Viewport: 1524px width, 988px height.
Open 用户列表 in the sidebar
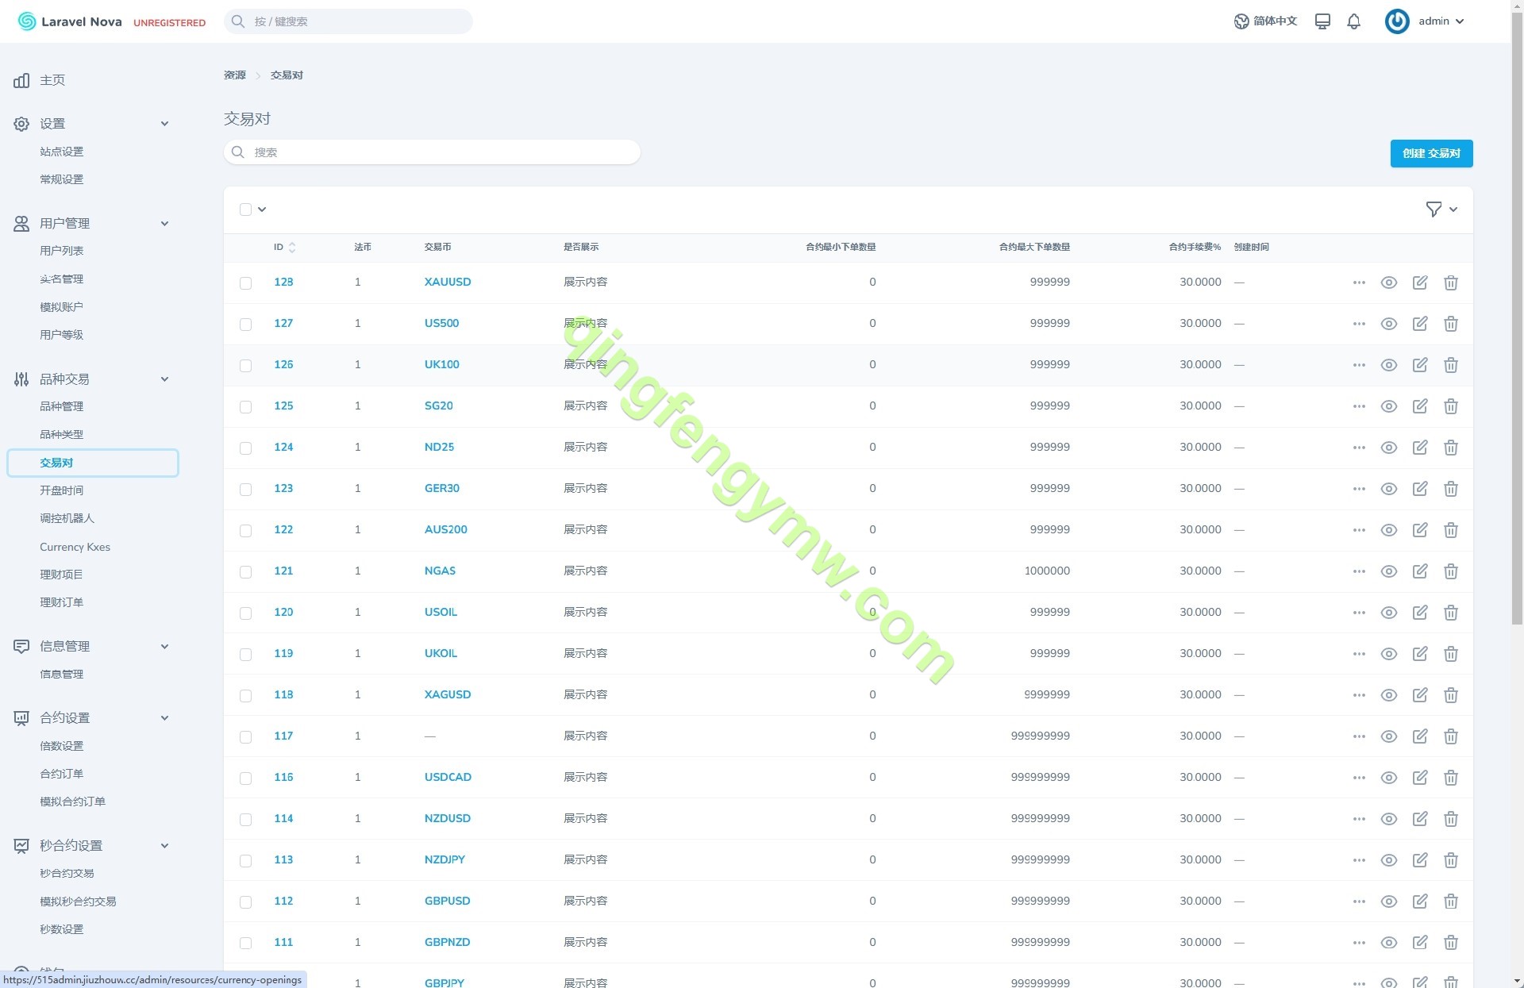pyautogui.click(x=62, y=251)
